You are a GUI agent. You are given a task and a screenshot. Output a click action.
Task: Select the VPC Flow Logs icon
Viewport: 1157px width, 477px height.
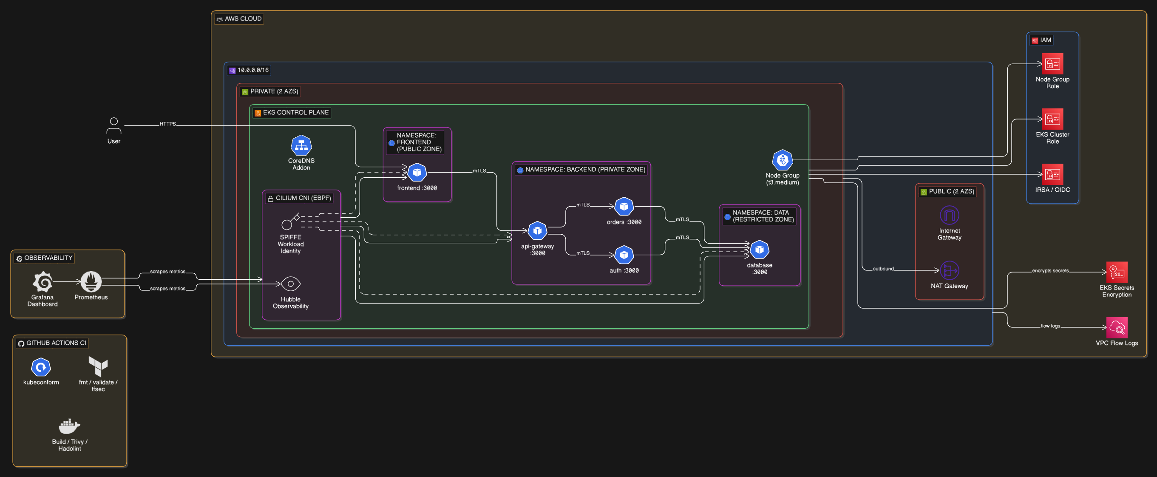1117,327
